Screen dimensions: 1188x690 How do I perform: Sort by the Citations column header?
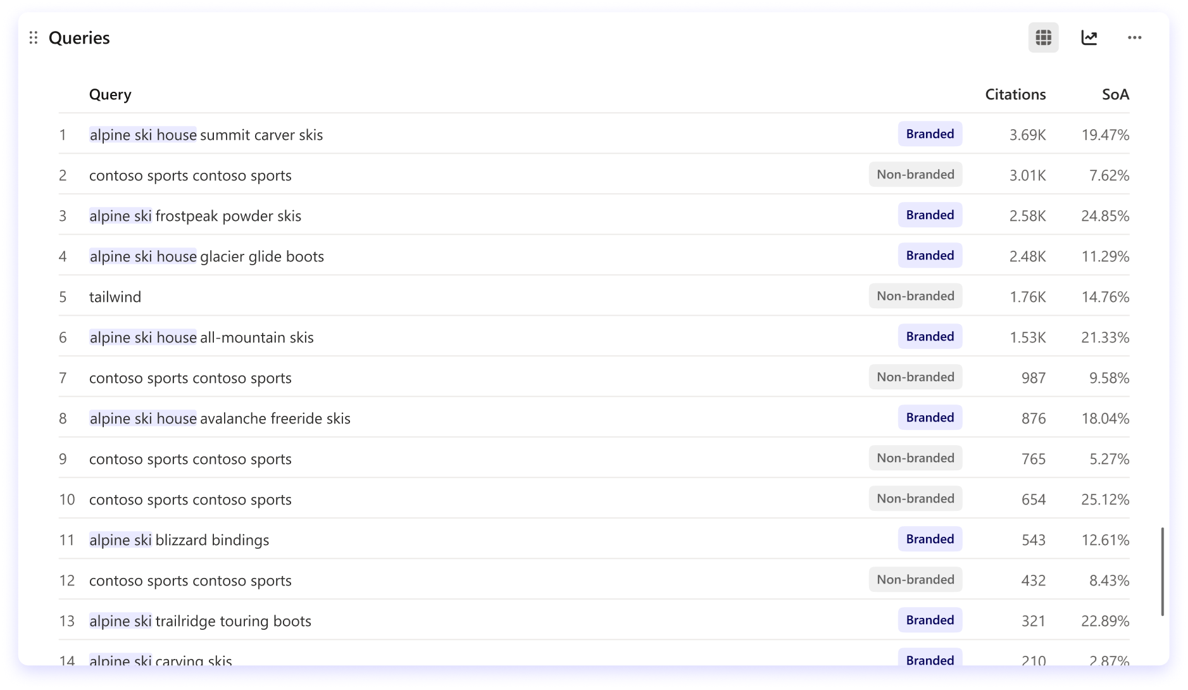click(1015, 94)
